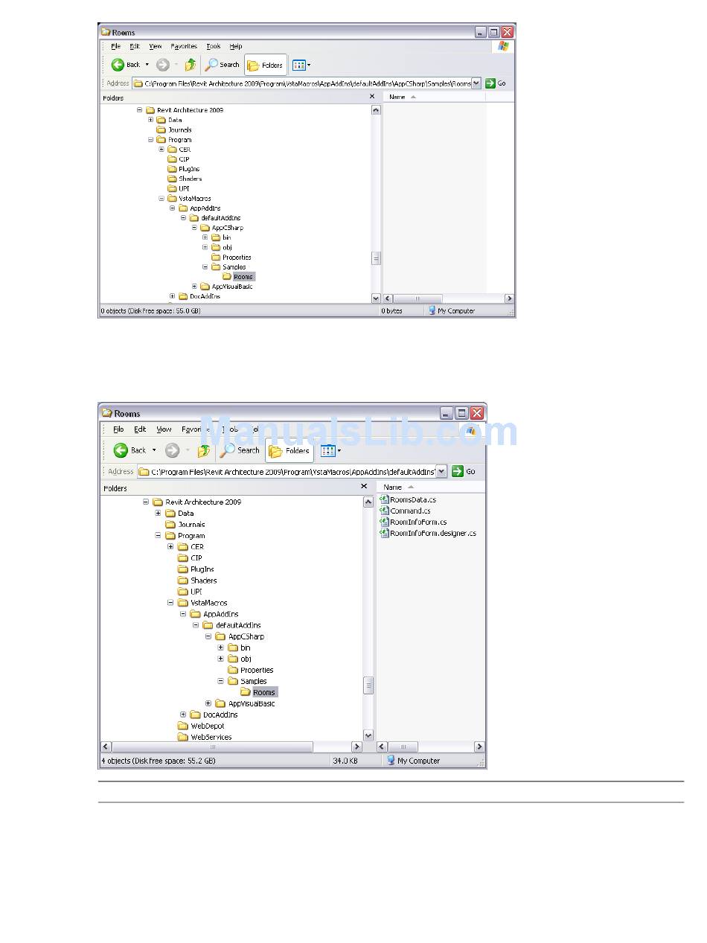Select RoomInfoForm.cs file

coord(413,522)
